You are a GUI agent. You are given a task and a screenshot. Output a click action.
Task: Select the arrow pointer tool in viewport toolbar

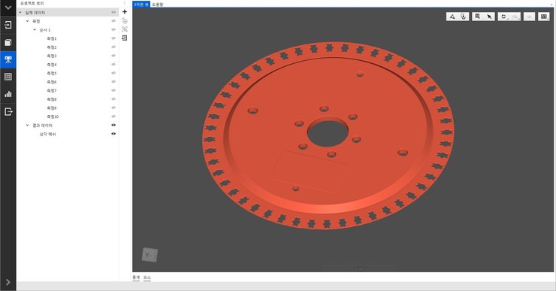coord(489,17)
